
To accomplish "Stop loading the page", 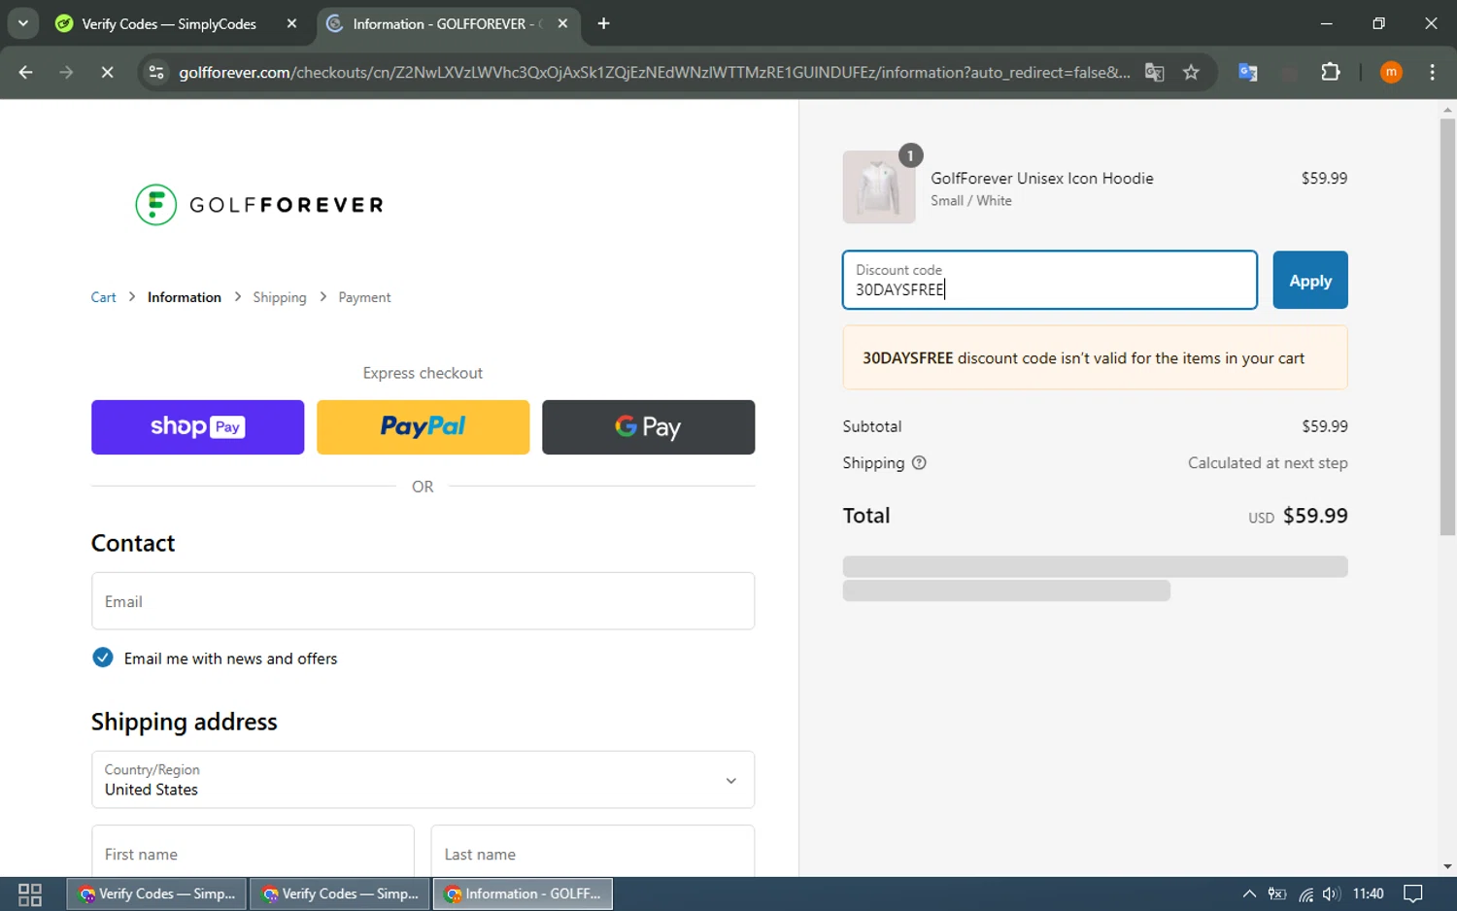I will (x=107, y=72).
